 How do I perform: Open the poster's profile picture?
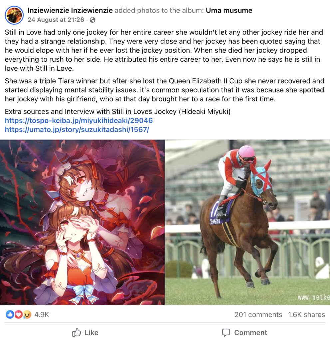(x=14, y=15)
